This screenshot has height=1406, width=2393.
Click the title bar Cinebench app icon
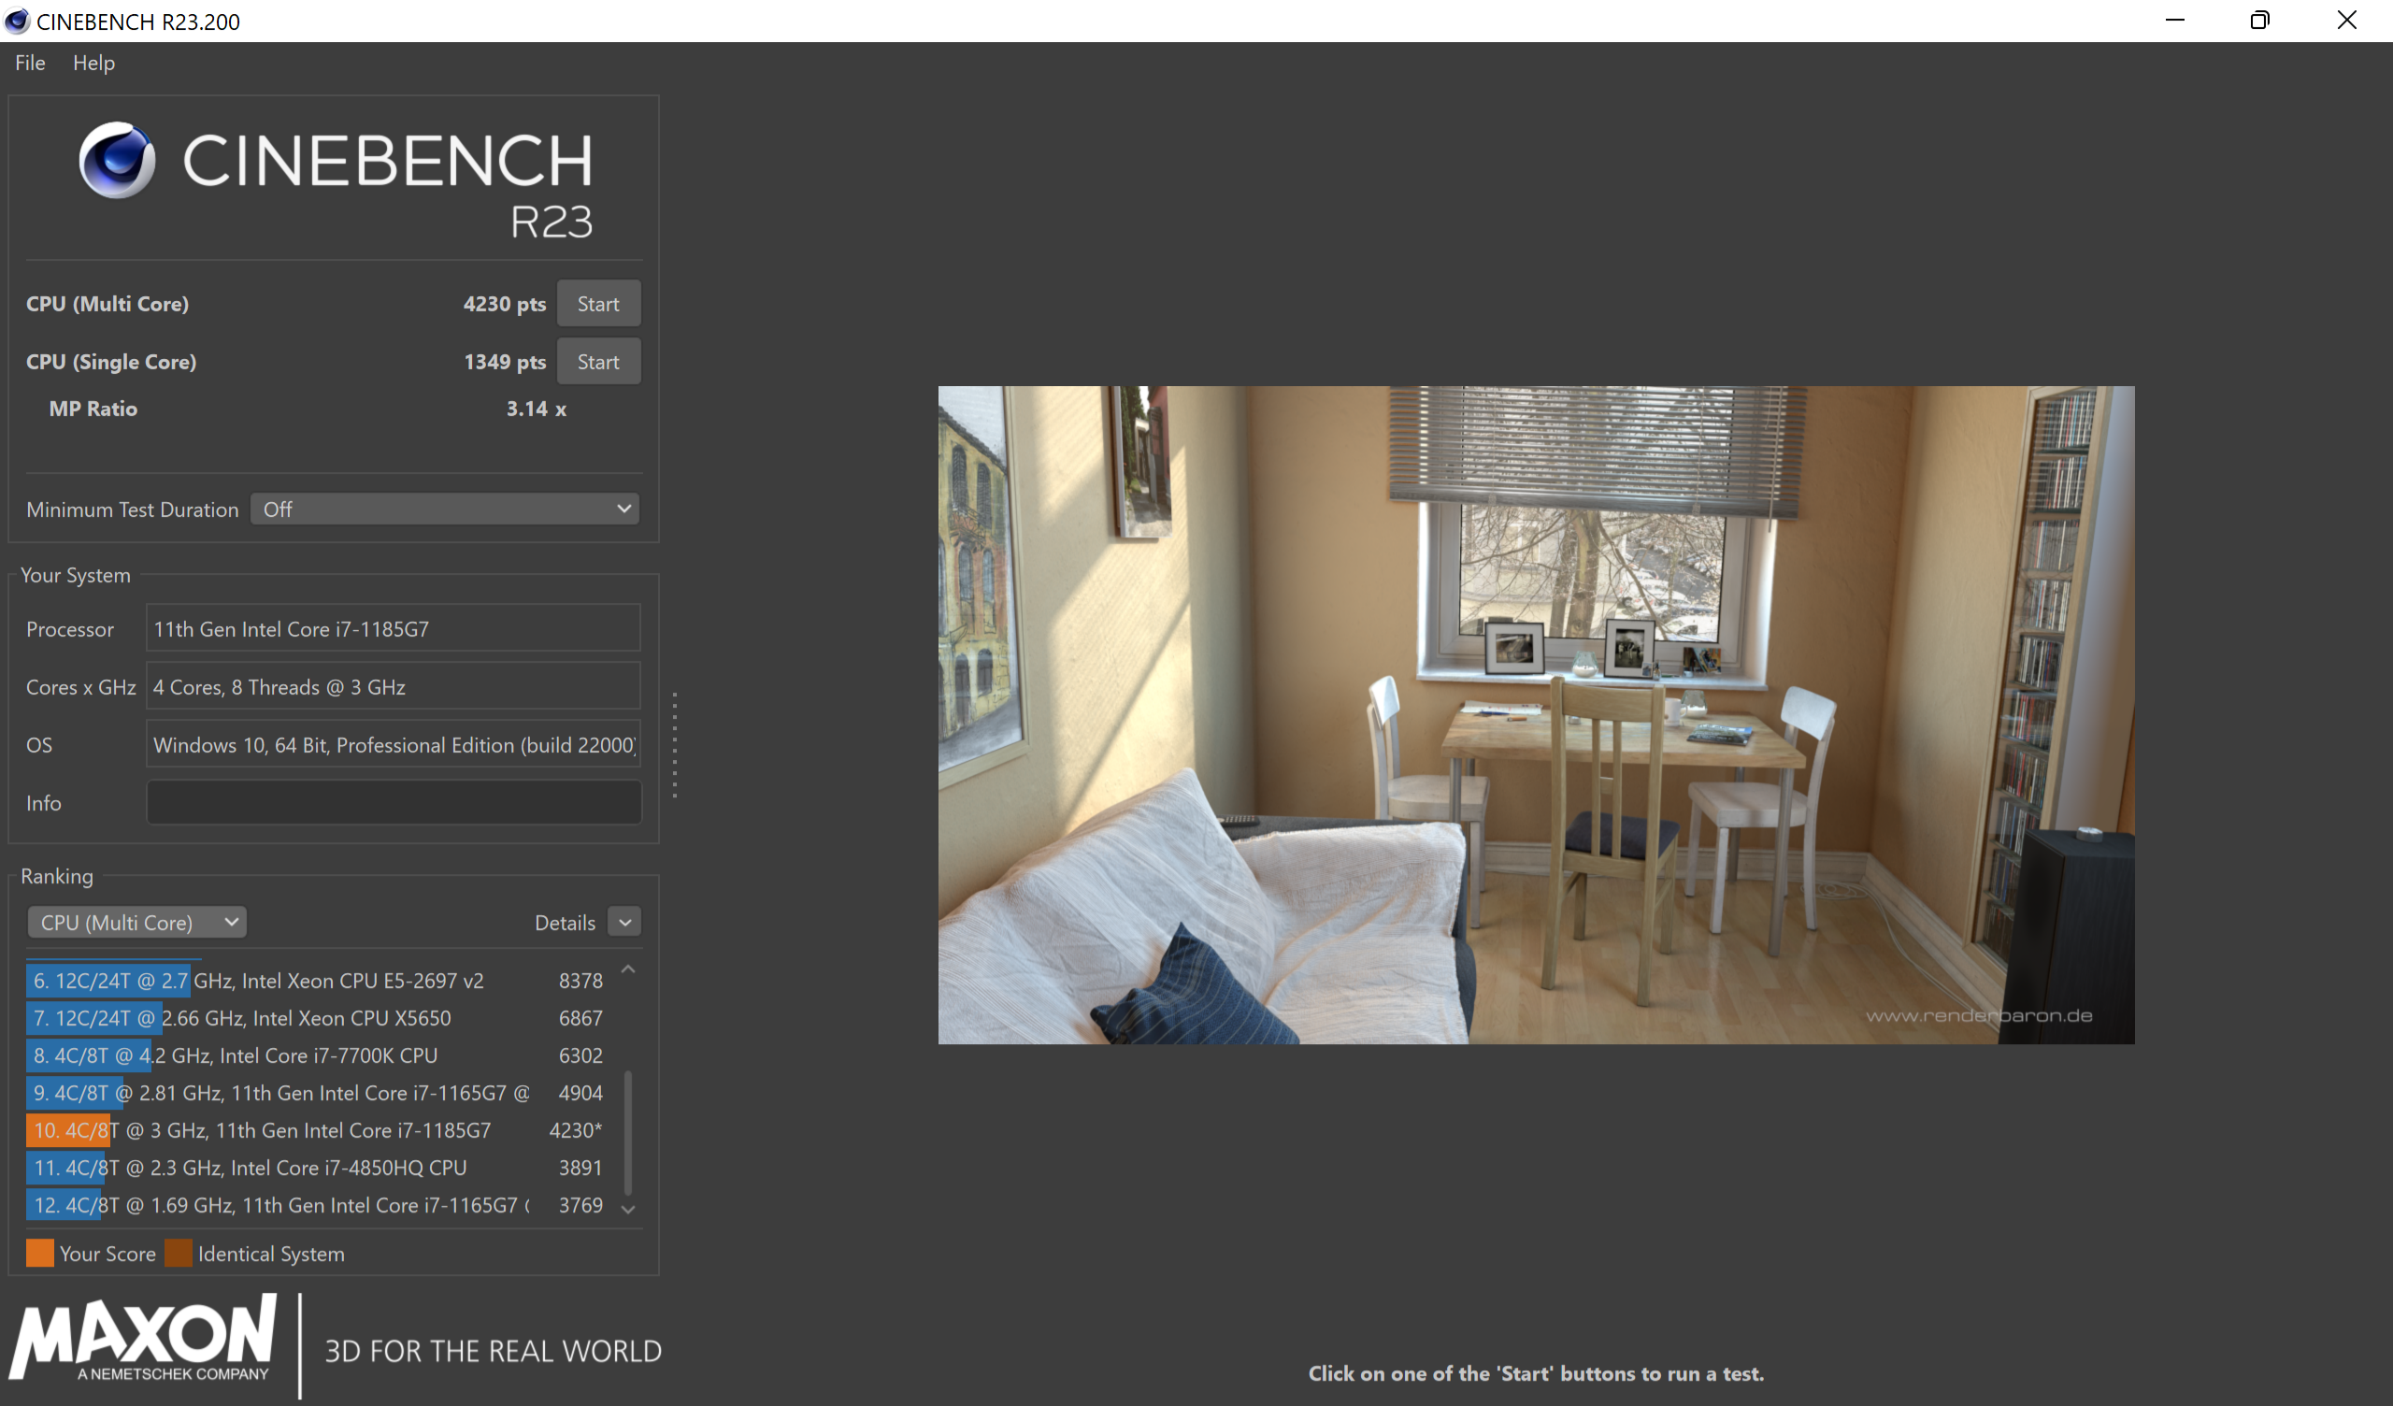(17, 21)
